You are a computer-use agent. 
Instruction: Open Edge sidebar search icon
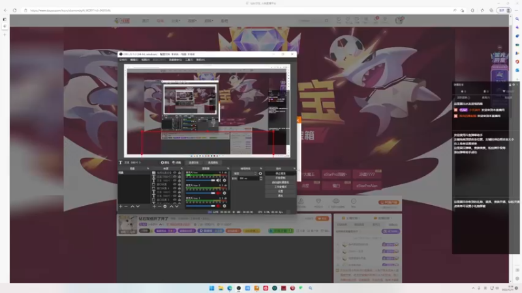(517, 19)
